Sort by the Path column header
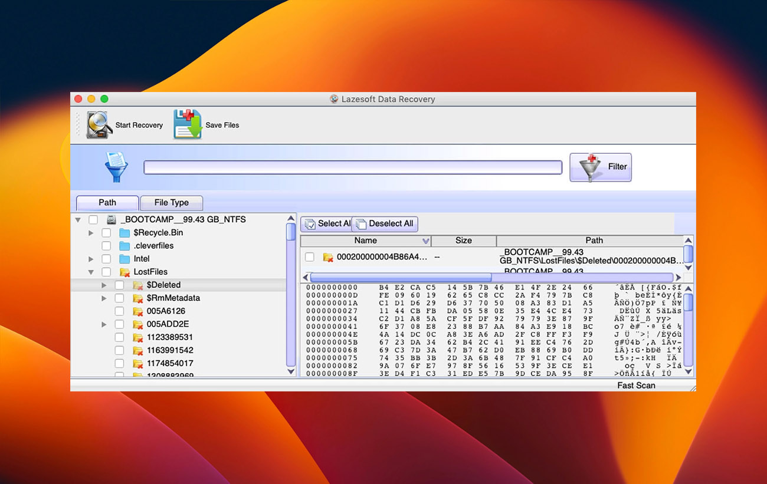The image size is (767, 484). (594, 241)
